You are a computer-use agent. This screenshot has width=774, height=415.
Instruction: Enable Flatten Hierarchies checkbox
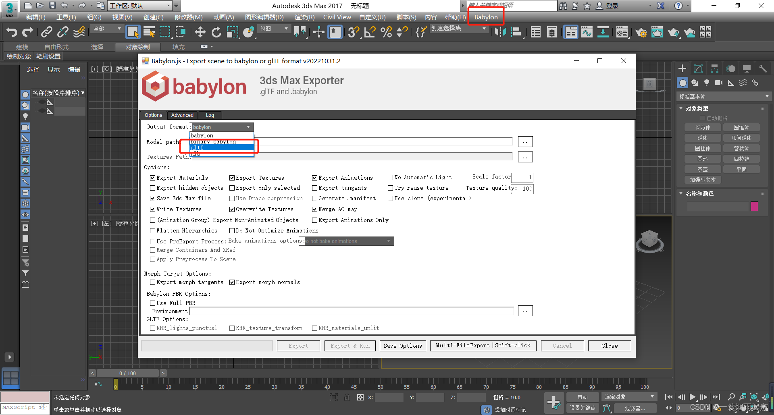click(x=152, y=231)
